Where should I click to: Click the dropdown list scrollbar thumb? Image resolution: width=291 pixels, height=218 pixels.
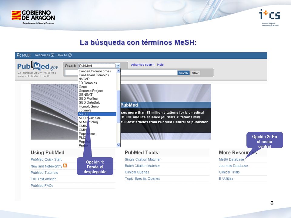tap(119, 107)
